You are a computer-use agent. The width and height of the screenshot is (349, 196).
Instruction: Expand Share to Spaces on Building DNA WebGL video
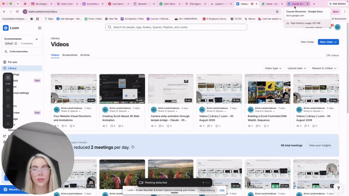click(264, 111)
